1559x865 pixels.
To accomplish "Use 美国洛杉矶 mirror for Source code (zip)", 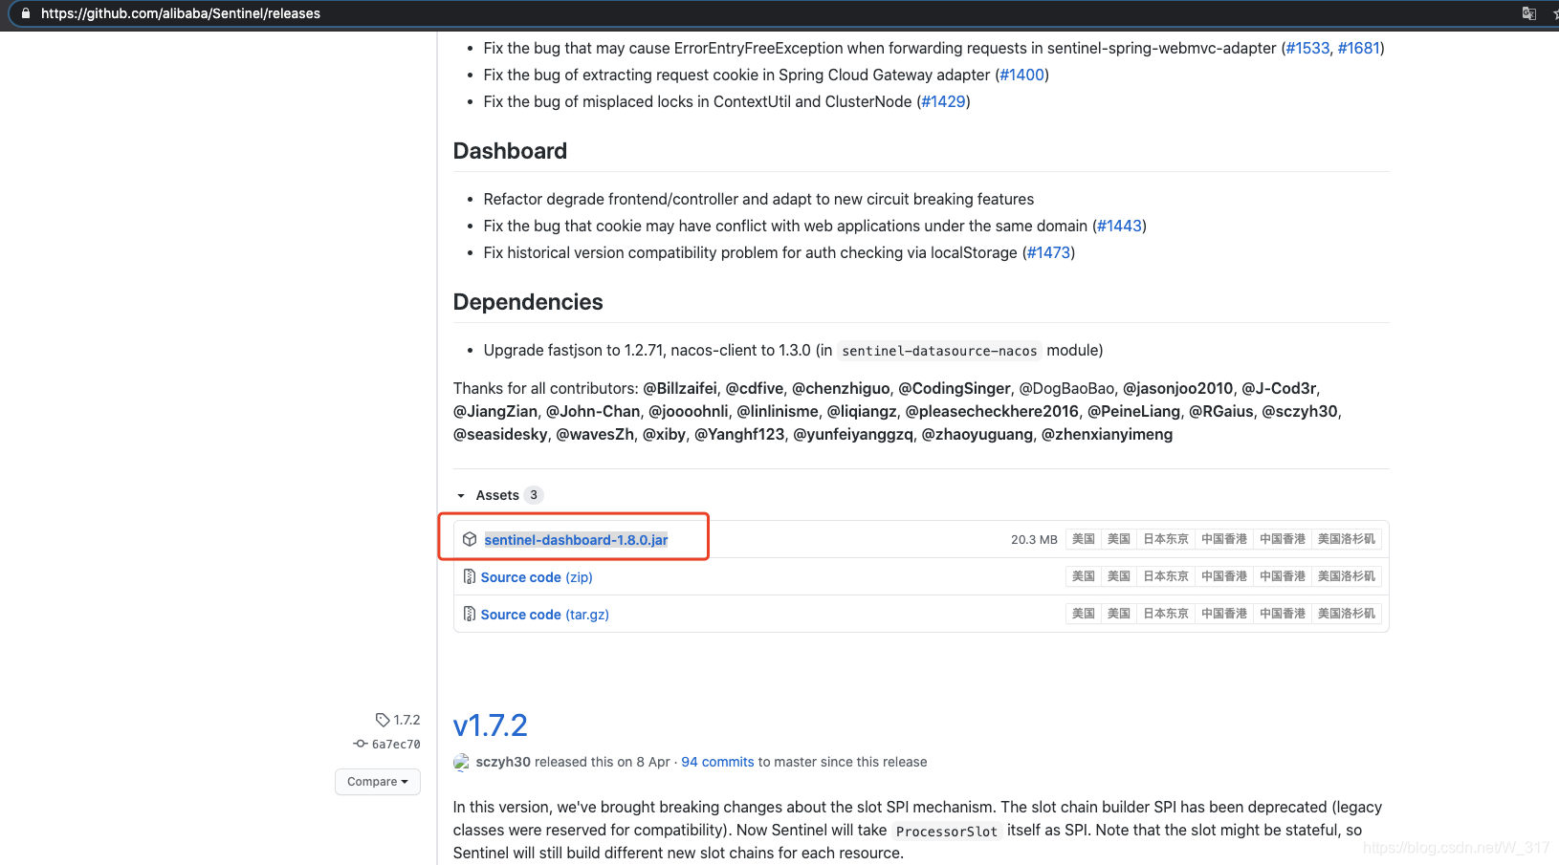I will (1346, 576).
